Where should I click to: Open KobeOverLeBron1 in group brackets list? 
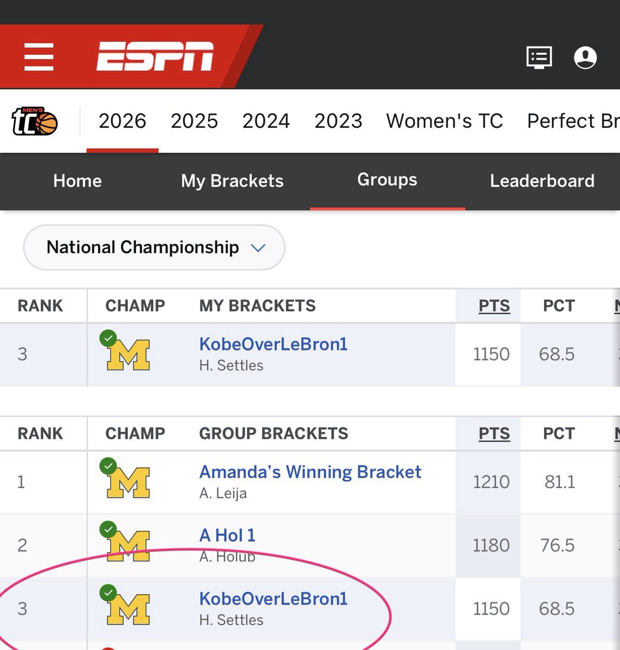pyautogui.click(x=273, y=599)
